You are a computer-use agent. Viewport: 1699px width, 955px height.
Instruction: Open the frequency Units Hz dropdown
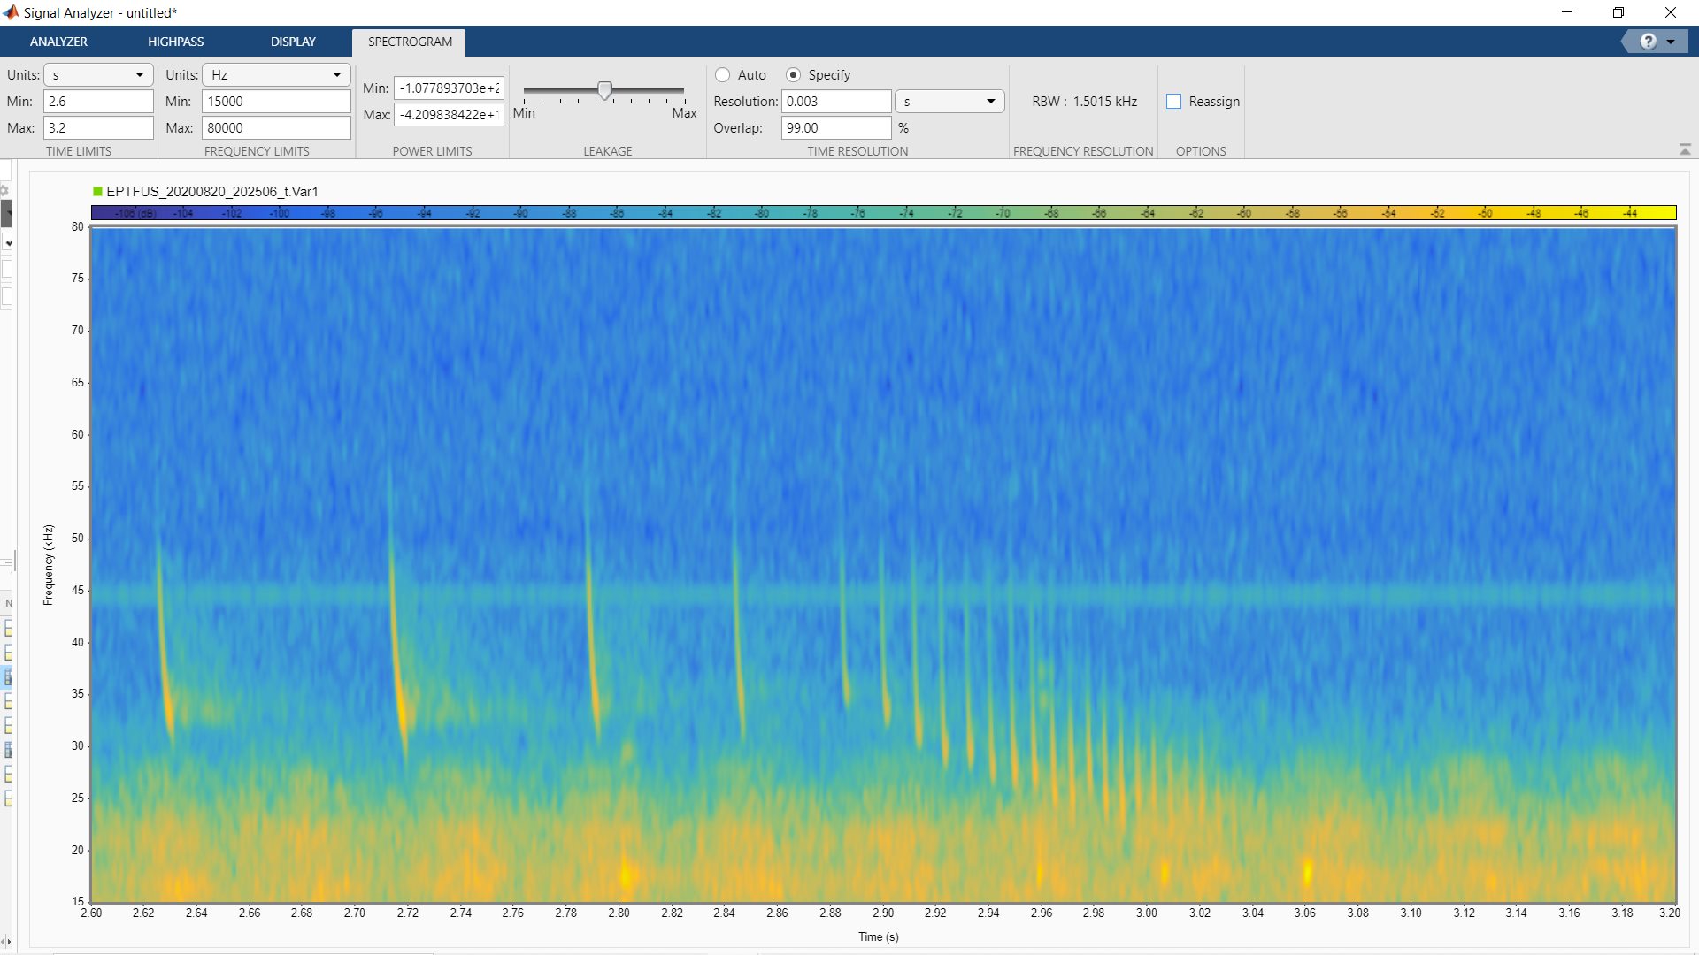276,75
